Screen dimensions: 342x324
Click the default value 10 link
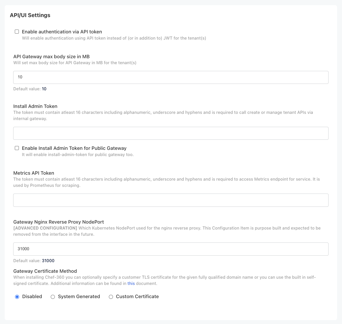click(44, 89)
